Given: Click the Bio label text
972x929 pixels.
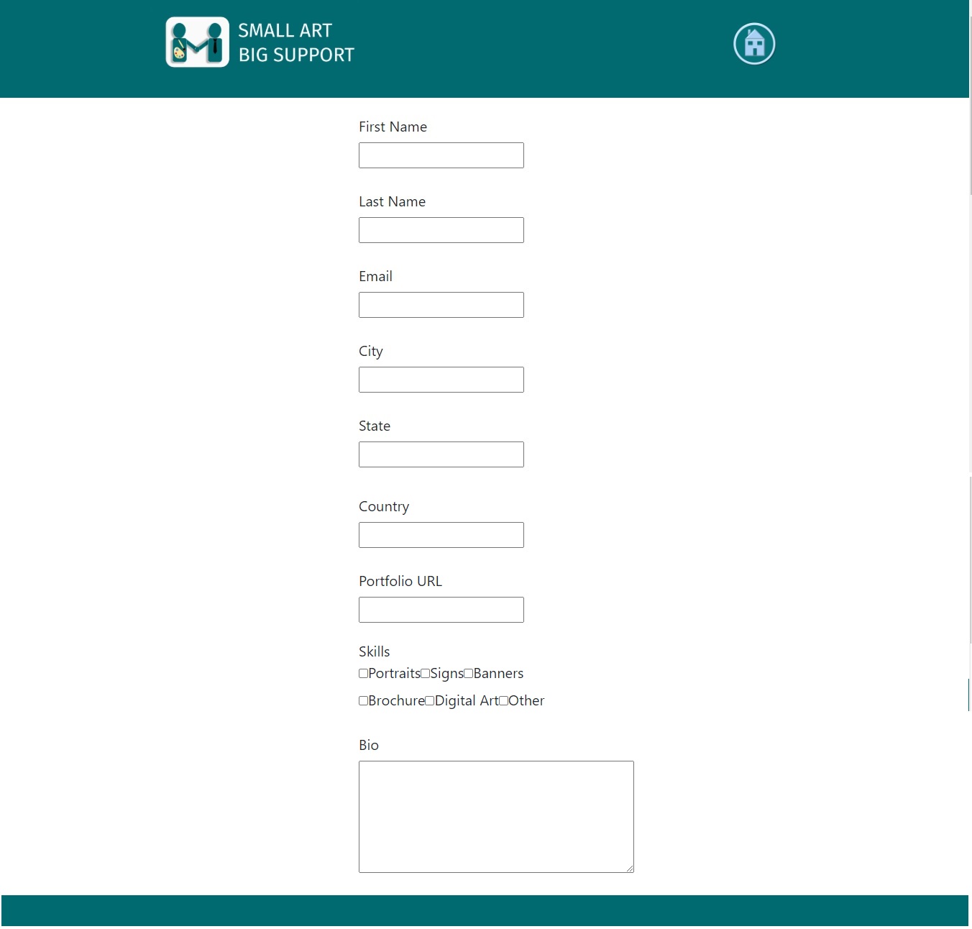Looking at the screenshot, I should 369,745.
